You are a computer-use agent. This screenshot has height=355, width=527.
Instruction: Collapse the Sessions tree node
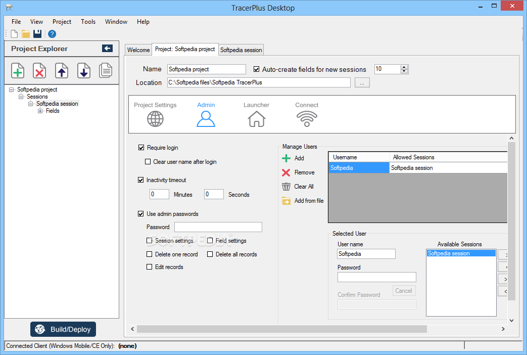coord(21,97)
